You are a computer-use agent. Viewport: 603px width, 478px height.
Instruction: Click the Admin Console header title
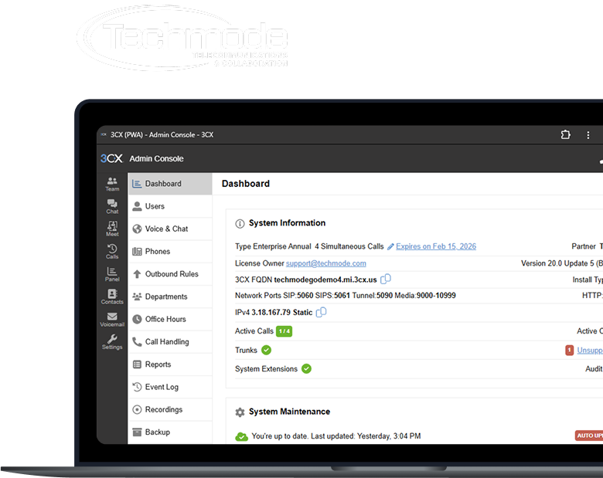coord(156,159)
